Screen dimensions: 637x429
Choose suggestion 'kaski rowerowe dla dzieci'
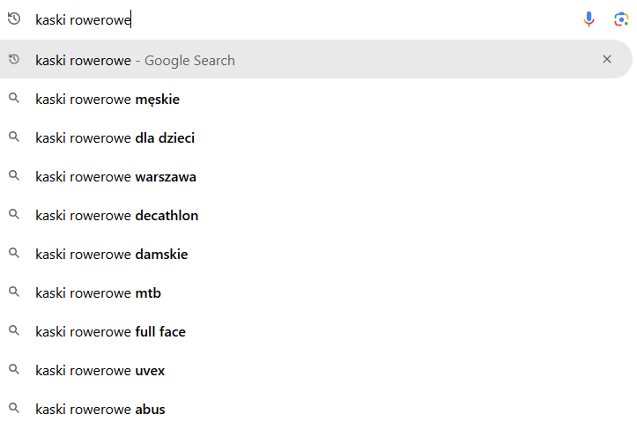click(316, 137)
